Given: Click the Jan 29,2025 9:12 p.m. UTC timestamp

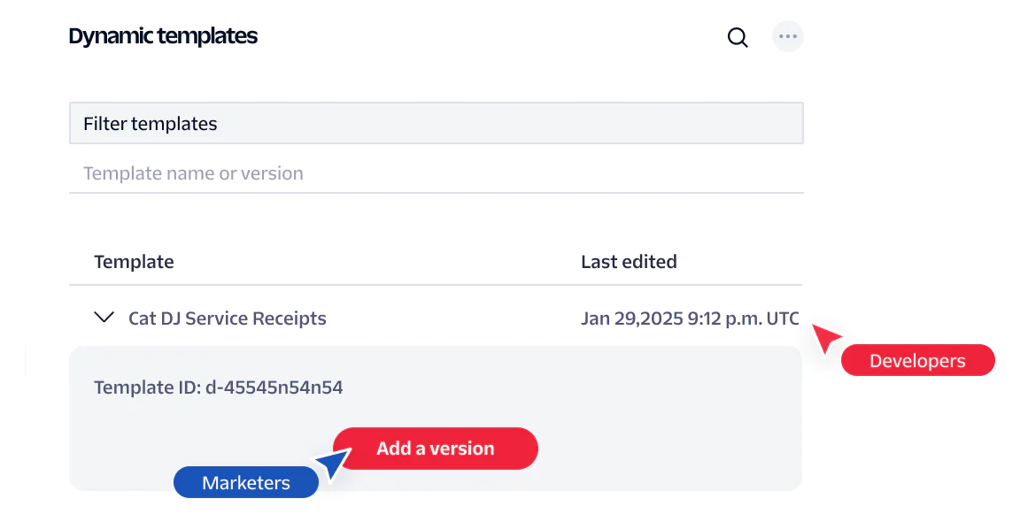Looking at the screenshot, I should click(691, 318).
